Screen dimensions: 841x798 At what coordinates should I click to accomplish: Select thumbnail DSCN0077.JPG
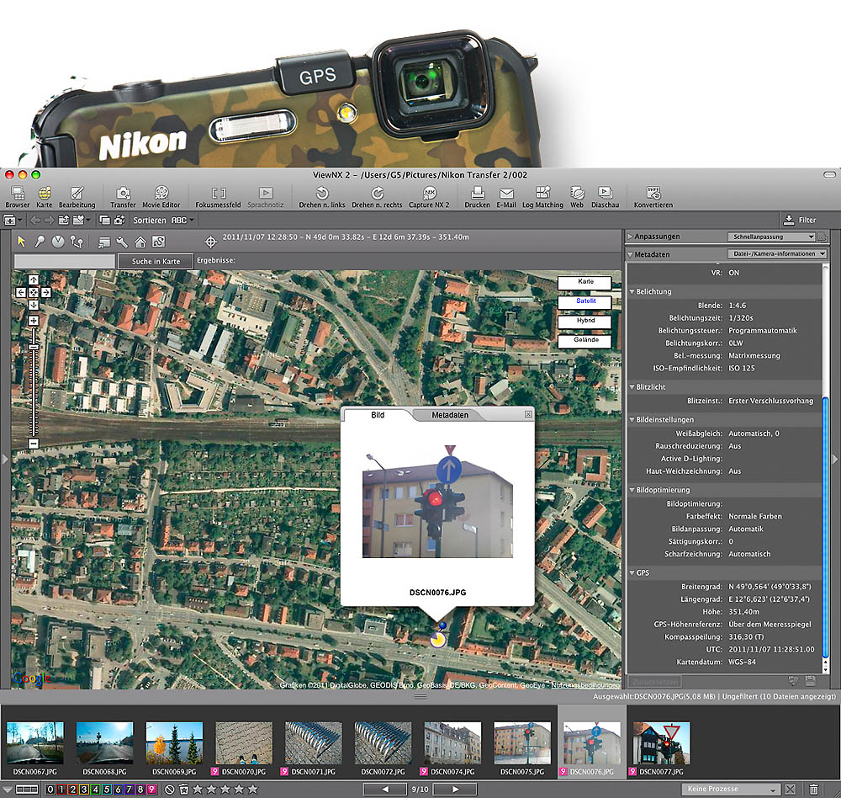661,749
